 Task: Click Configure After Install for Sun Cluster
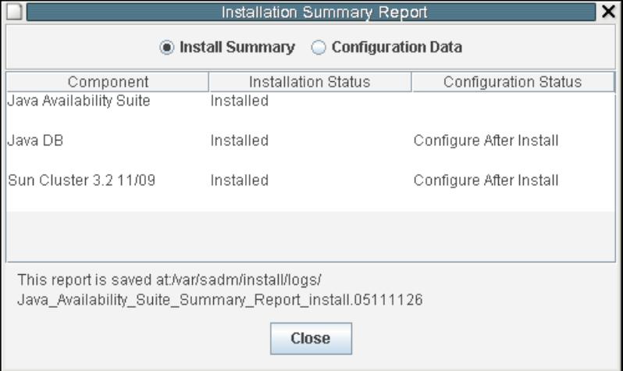pos(486,180)
